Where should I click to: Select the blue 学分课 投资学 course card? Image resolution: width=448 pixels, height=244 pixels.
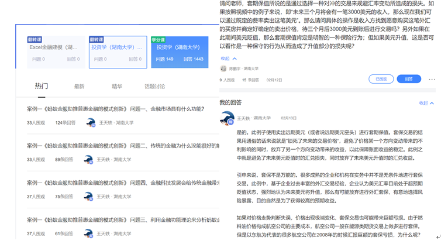click(x=179, y=52)
